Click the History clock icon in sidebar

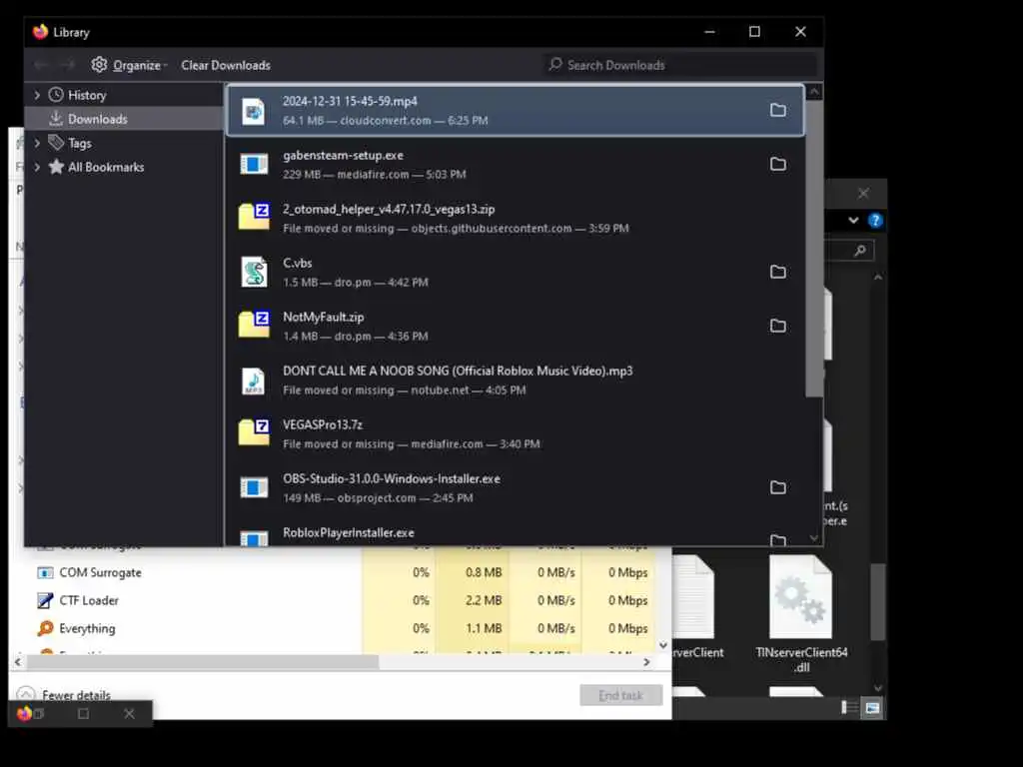[x=56, y=95]
